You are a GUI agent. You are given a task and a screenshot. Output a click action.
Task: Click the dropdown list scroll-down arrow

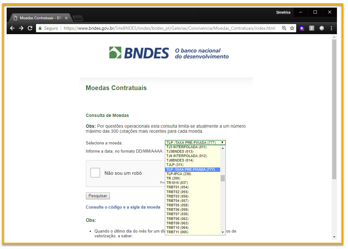click(223, 232)
